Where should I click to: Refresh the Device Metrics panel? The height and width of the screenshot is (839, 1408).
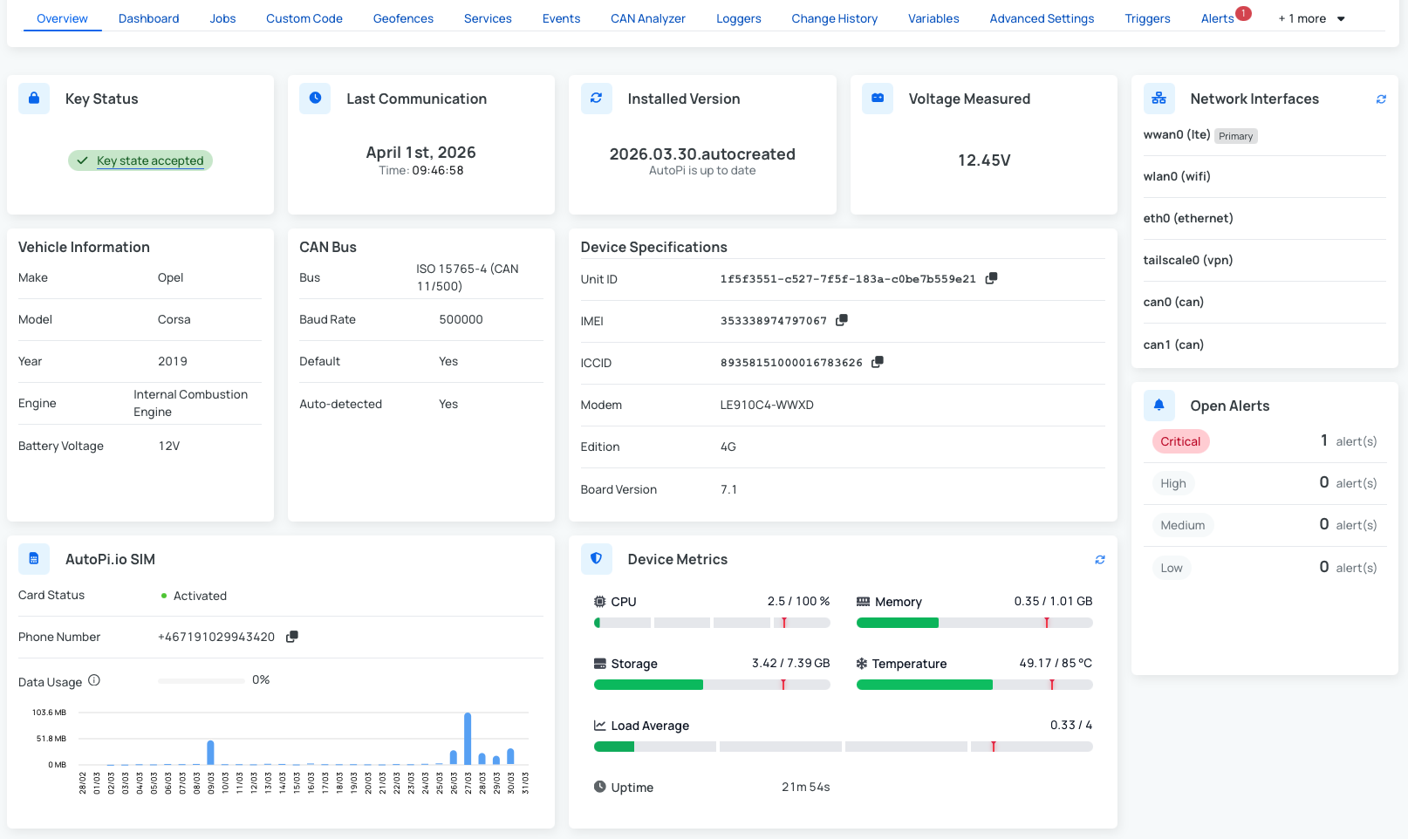click(x=1100, y=560)
